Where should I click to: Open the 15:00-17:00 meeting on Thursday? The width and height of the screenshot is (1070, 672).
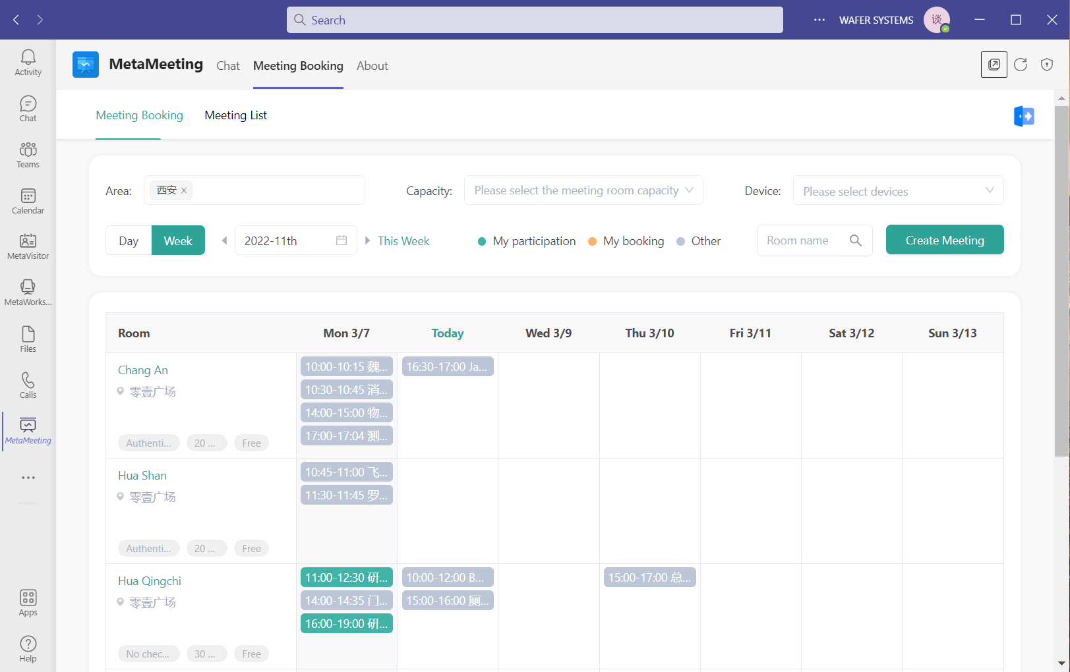(650, 578)
